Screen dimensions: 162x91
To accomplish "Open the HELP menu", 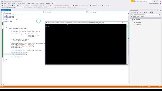I will (x=53, y=3).
